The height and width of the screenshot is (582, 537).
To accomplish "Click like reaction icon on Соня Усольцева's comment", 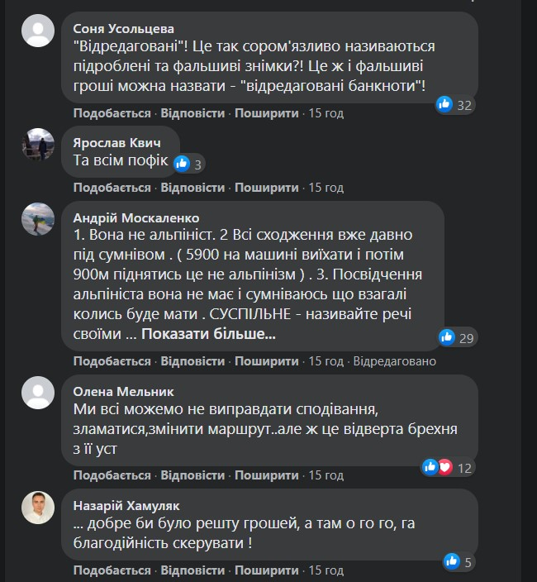I will pyautogui.click(x=444, y=104).
